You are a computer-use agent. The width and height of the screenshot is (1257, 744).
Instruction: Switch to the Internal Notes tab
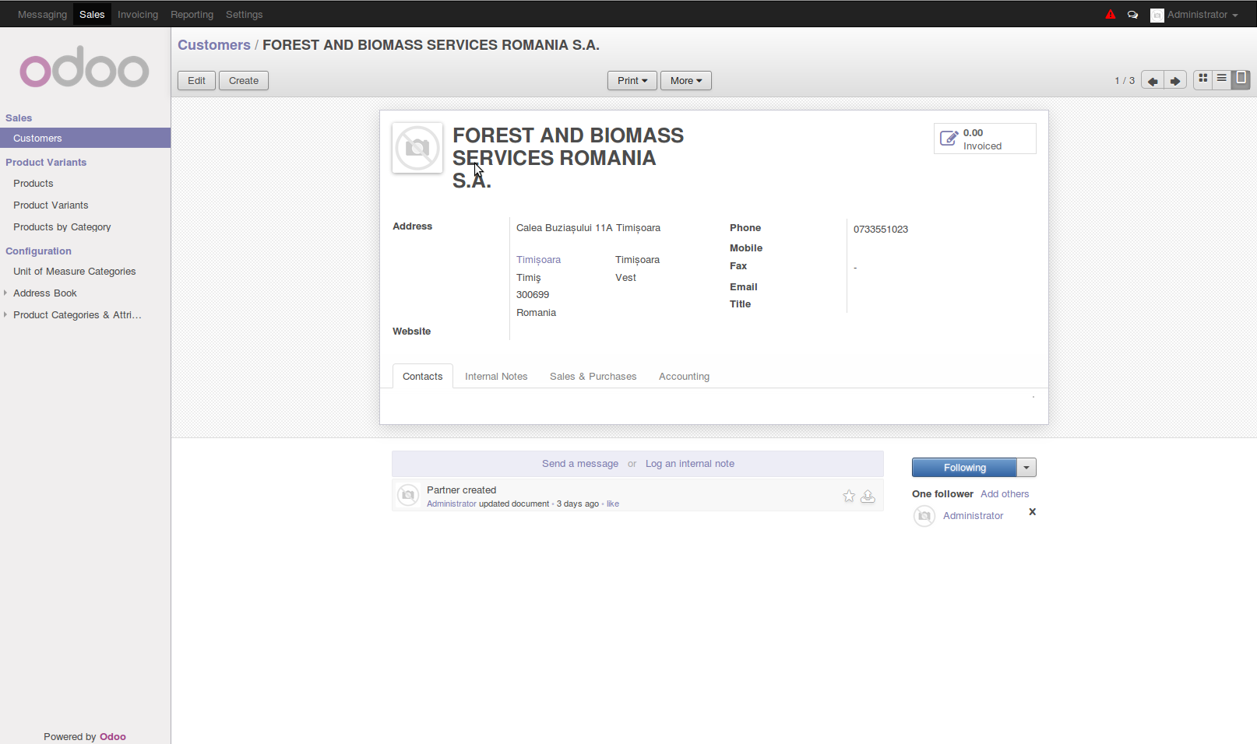(x=496, y=377)
